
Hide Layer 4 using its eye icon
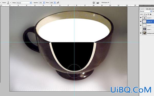pos(141,18)
